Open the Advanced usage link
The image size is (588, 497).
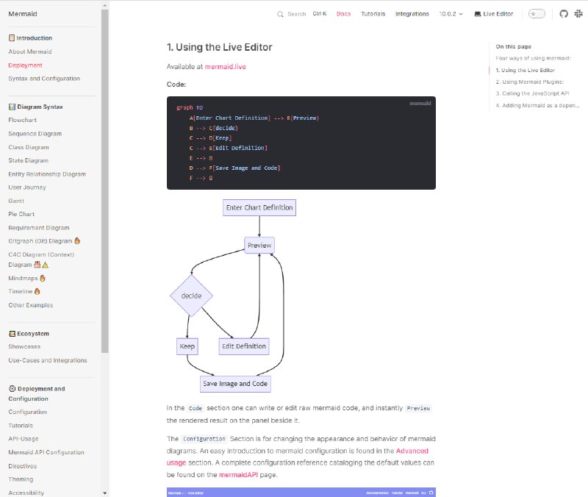tap(412, 451)
